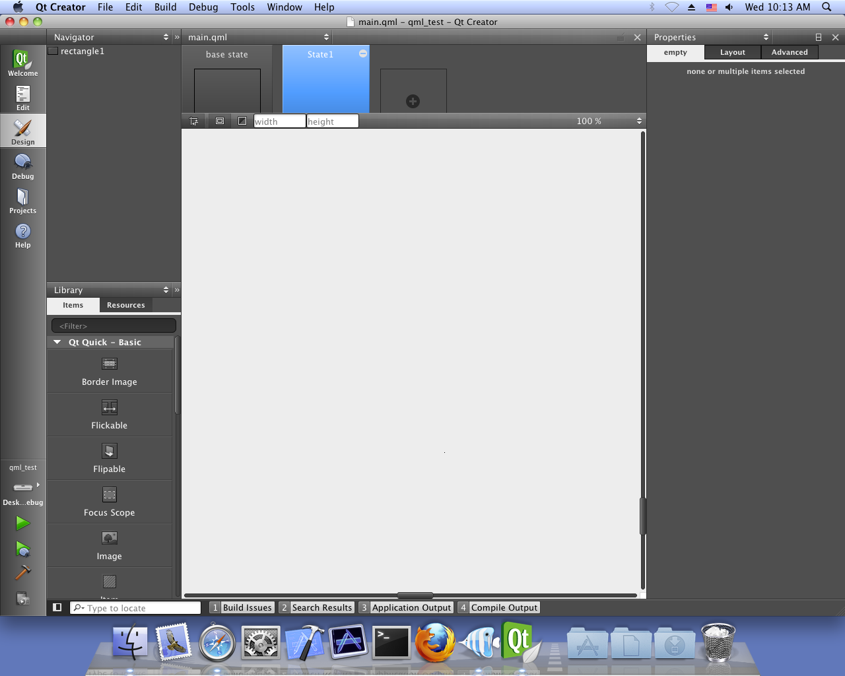Viewport: 845px width, 676px height.
Task: Open Finder from the Dock
Action: [x=130, y=642]
